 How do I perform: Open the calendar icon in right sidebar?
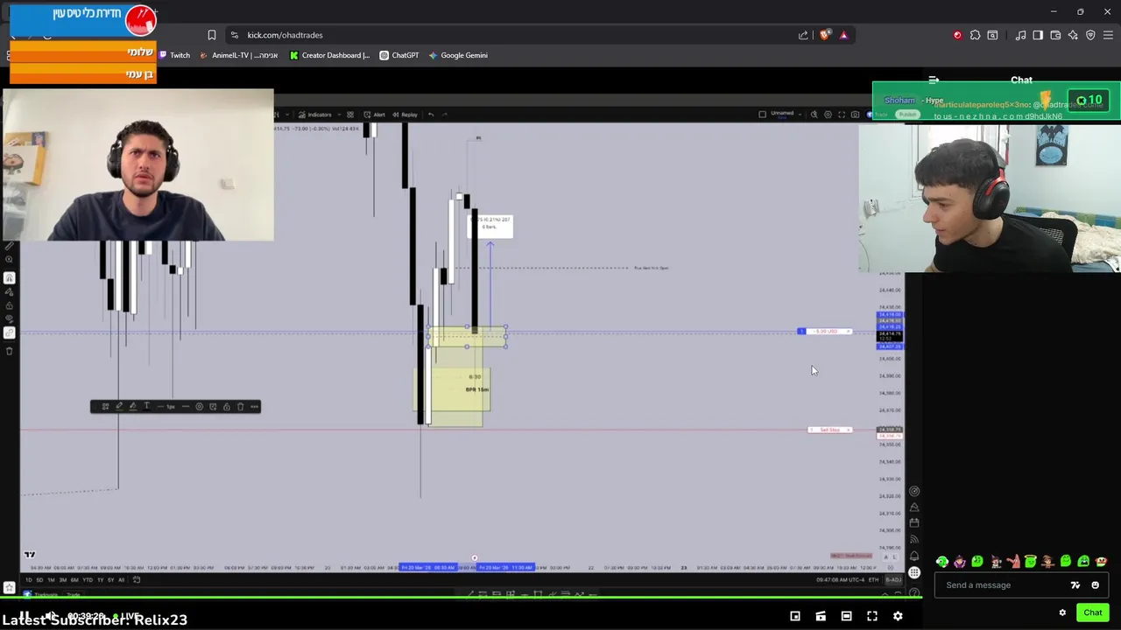click(914, 522)
